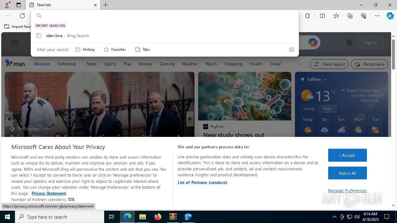Expand more categories ellipsis in MSN nav
This screenshot has height=223, width=397.
coord(300,64)
